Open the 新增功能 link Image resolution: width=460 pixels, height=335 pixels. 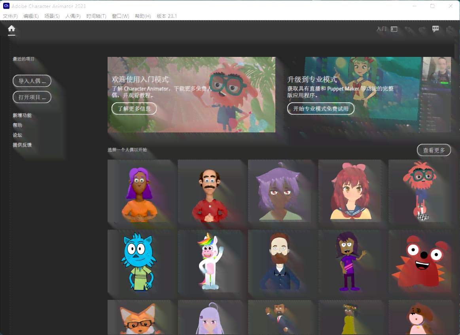point(22,115)
